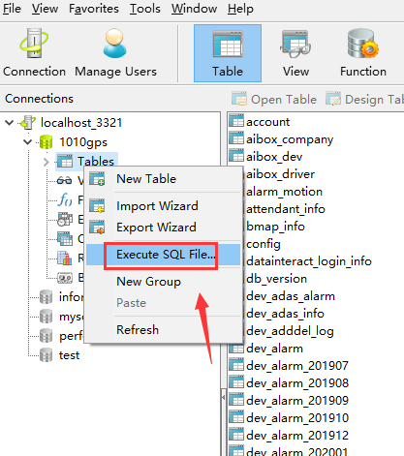Screen dimensions: 404x456
Task: Open the Tools menu
Action: coord(145,9)
